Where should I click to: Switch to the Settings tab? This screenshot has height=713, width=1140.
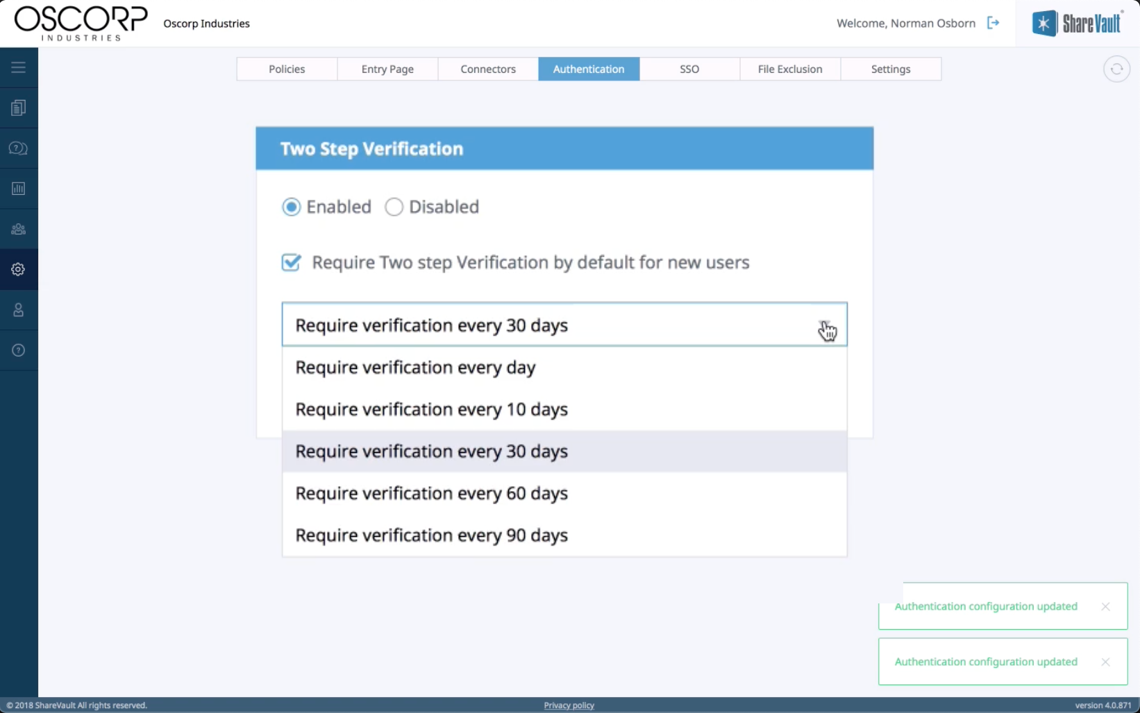point(891,69)
